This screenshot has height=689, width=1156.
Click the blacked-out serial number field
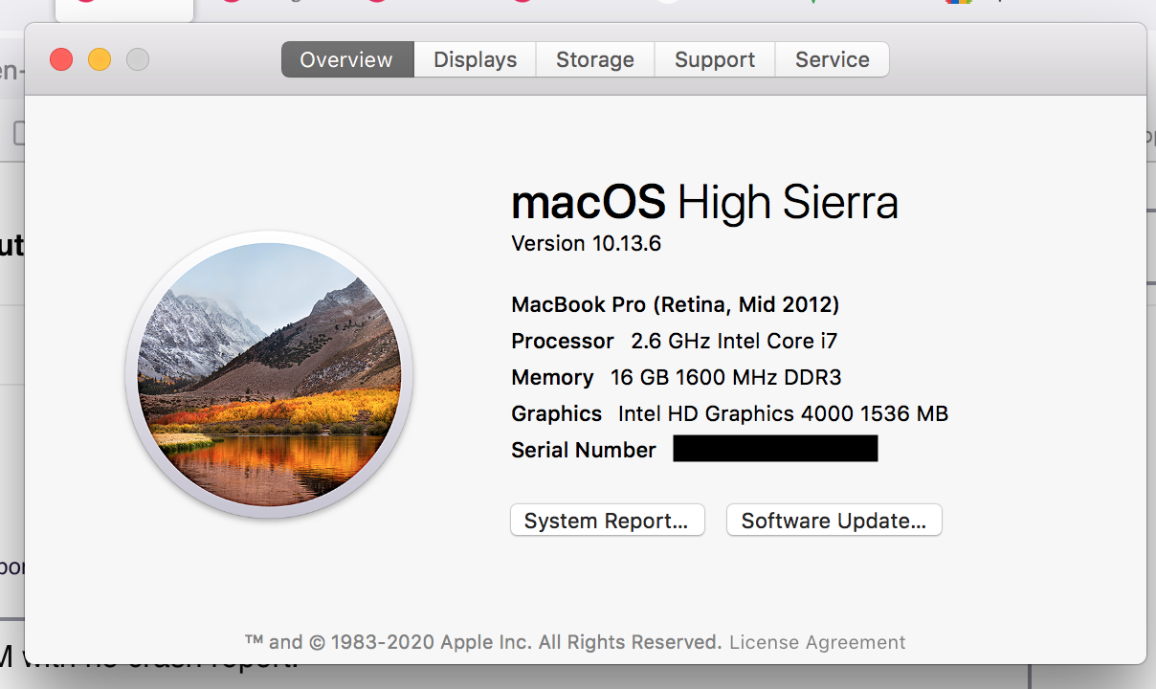pos(775,449)
